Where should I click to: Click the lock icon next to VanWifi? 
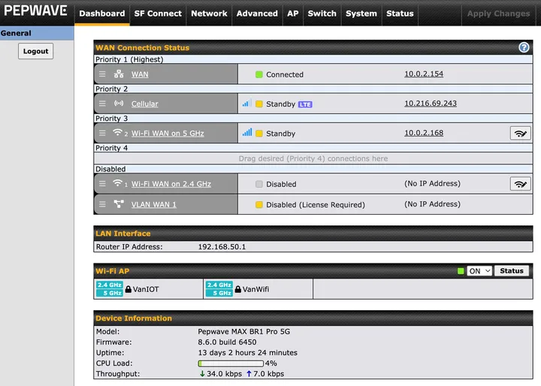(238, 289)
